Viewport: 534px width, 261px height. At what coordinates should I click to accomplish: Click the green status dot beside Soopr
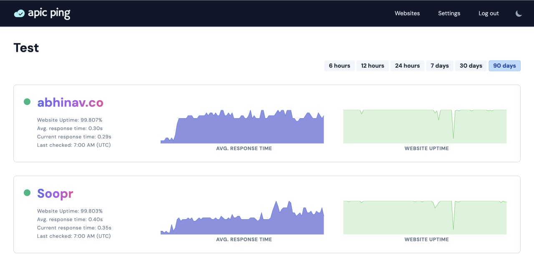pos(27,193)
